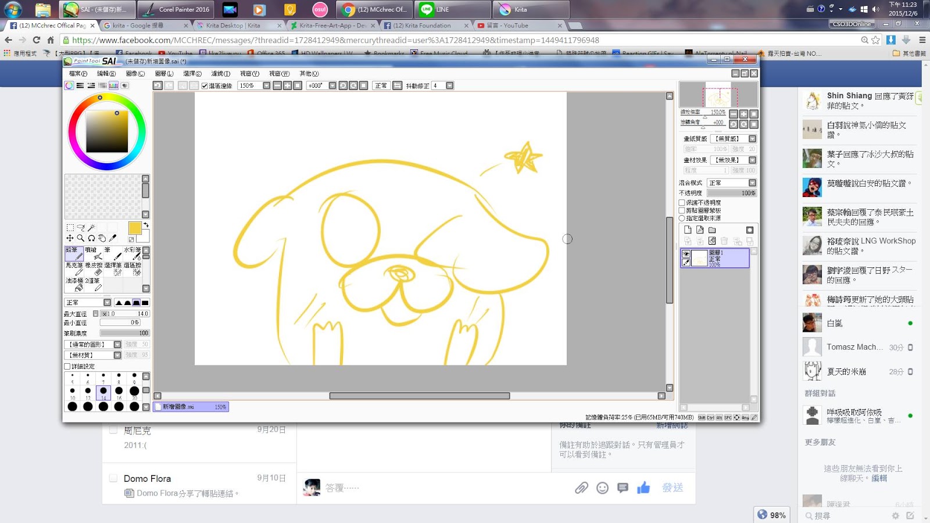The width and height of the screenshot is (930, 523).
Task: Open the canvas zoom 150% dropdown
Action: tap(266, 85)
